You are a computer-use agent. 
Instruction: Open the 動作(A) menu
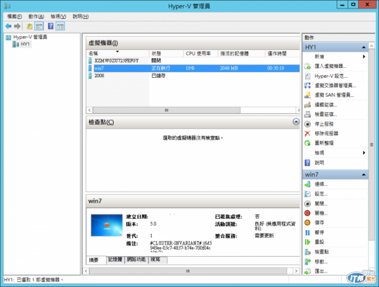pyautogui.click(x=36, y=16)
